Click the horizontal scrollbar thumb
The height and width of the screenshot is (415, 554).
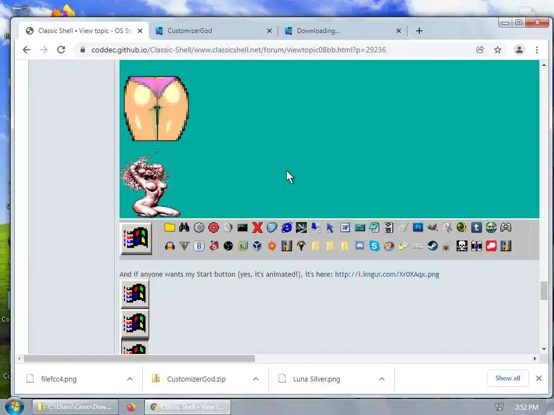[x=139, y=359]
